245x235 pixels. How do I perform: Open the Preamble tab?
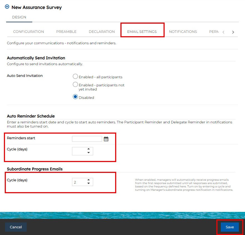tap(66, 32)
